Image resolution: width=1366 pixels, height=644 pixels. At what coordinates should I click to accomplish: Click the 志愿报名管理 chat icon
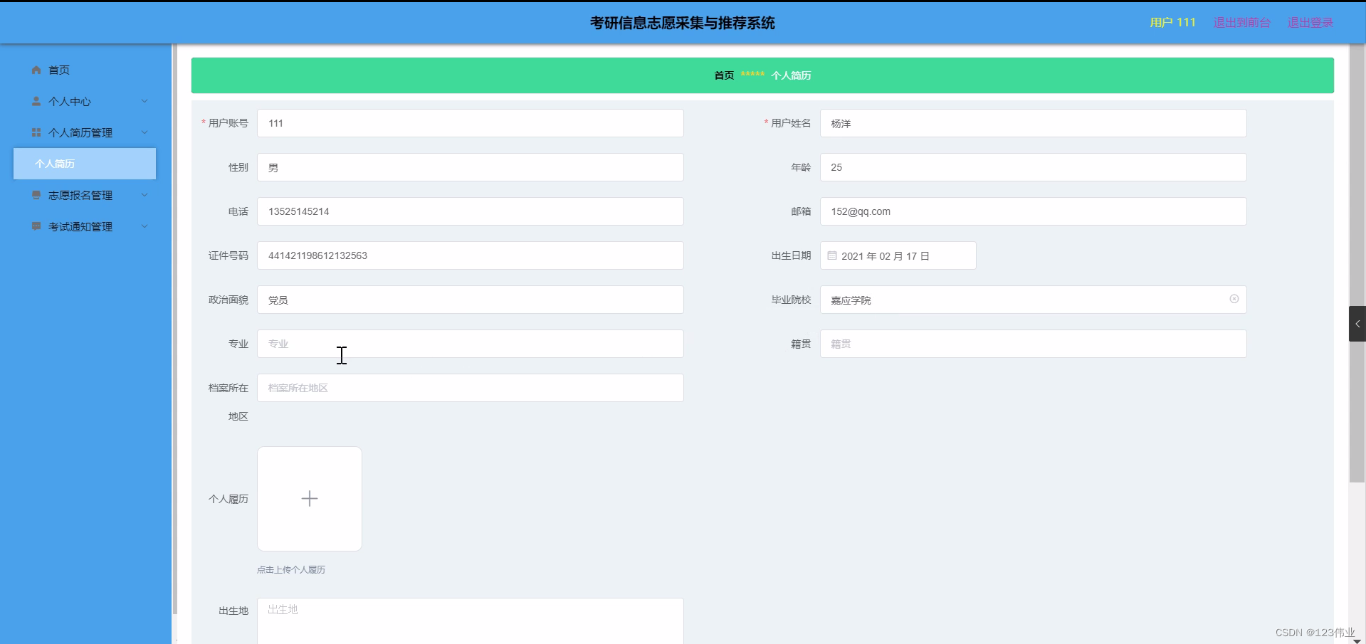(36, 195)
